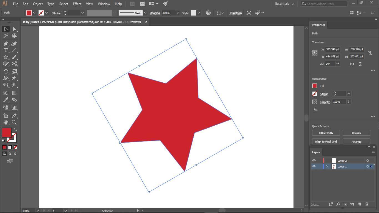Image resolution: width=379 pixels, height=213 pixels.
Task: Pick the Eyedropper tool
Action: pos(6,100)
